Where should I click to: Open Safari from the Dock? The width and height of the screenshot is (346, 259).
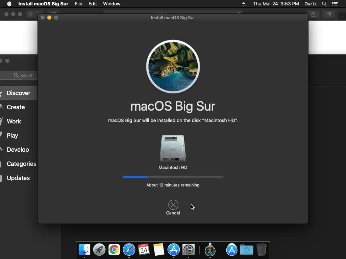[129, 250]
